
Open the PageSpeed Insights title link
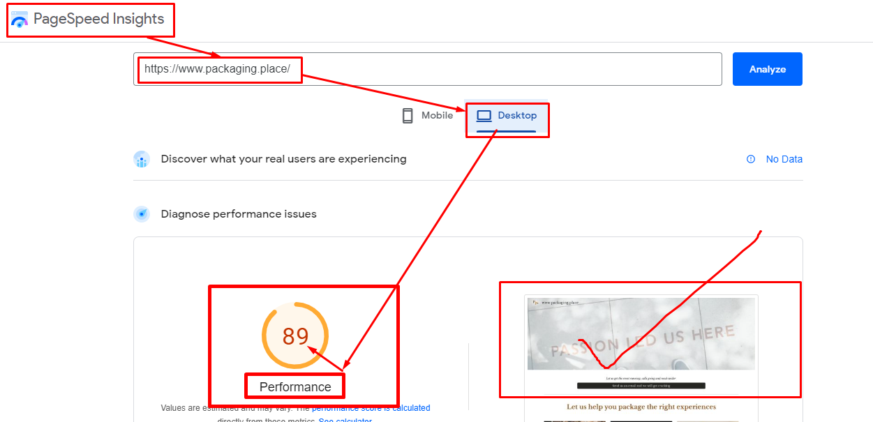98,19
